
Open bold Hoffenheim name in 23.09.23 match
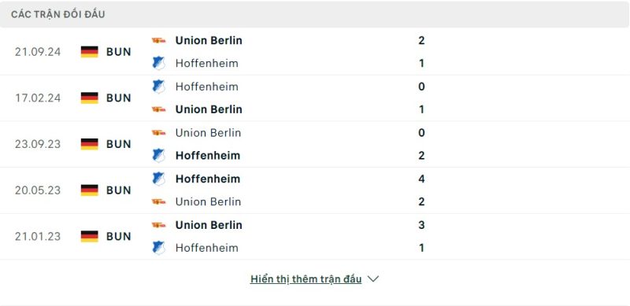(208, 156)
